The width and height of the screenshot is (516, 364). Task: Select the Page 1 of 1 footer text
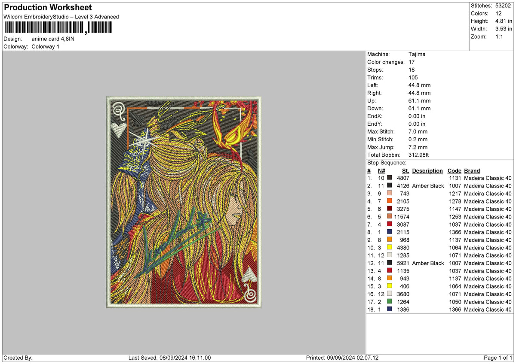click(498, 358)
